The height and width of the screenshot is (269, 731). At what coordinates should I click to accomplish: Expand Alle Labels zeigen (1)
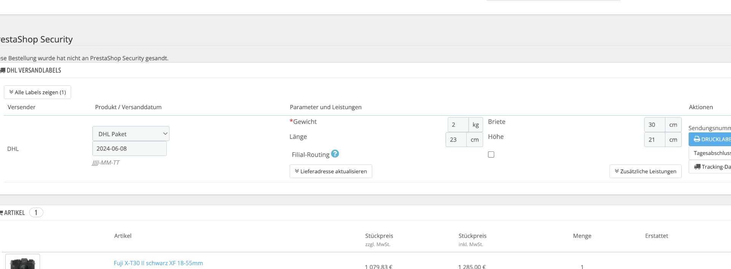(x=37, y=92)
